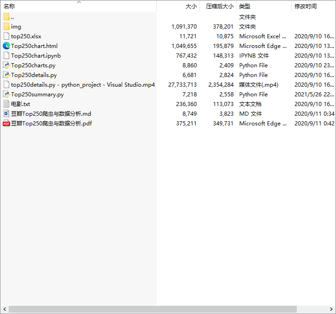Click the Top250chart.ipynb file icon
The width and height of the screenshot is (336, 314).
coord(6,55)
